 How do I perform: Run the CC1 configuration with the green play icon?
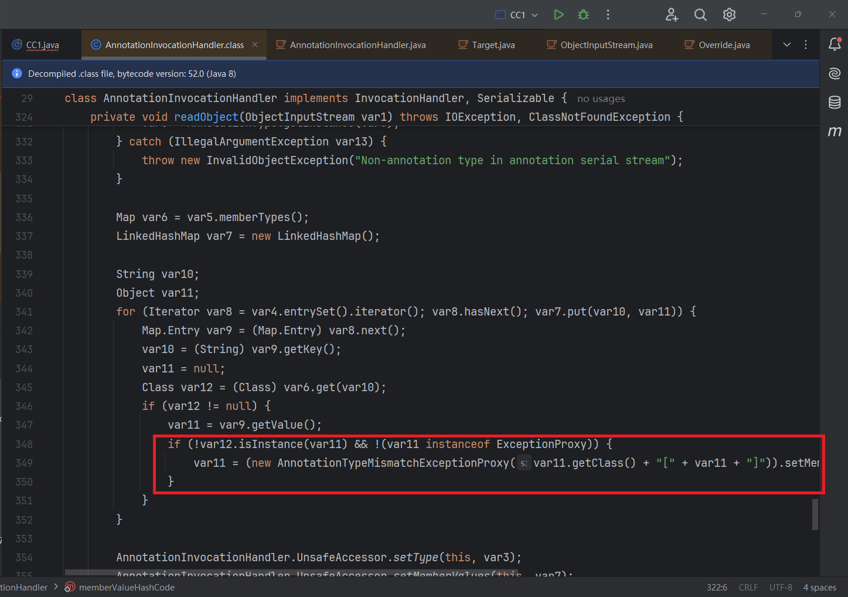tap(558, 15)
